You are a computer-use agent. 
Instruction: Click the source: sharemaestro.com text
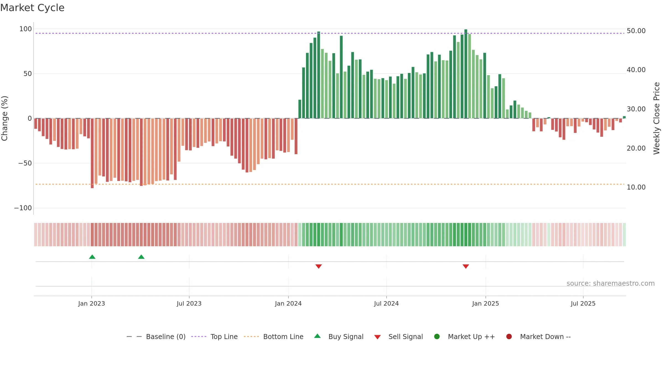pyautogui.click(x=611, y=283)
